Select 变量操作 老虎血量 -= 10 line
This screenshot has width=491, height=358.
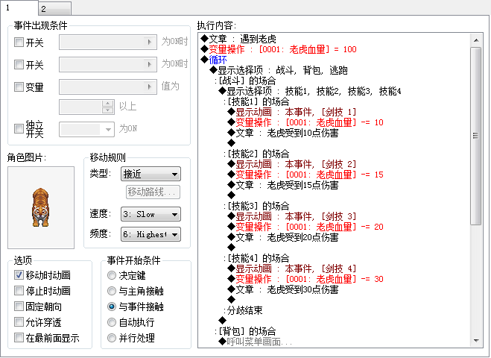pyautogui.click(x=305, y=122)
